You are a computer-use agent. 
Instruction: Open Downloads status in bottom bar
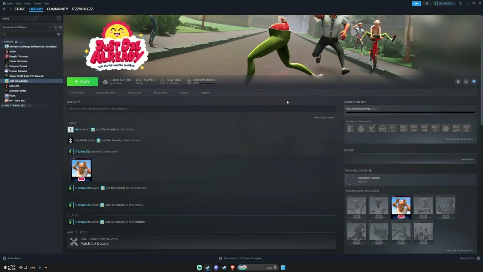point(240,258)
